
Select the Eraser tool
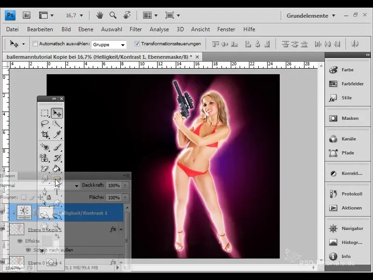pos(44,168)
